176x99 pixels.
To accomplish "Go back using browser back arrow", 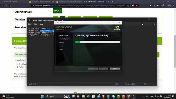I will point(2,5).
